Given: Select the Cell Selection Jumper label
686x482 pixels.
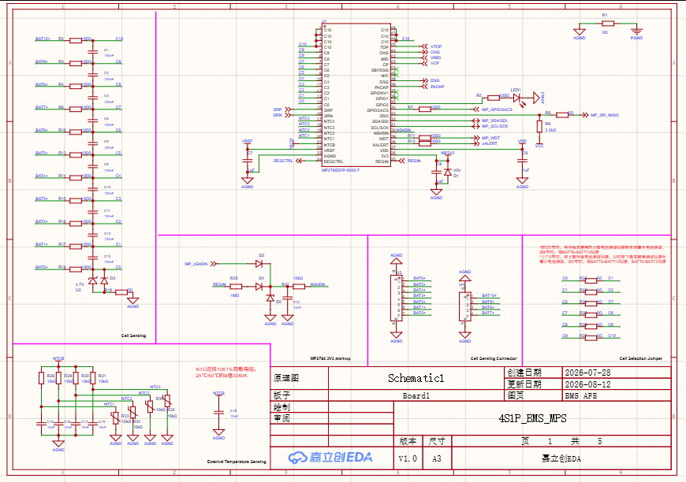Looking at the screenshot, I should (x=640, y=358).
